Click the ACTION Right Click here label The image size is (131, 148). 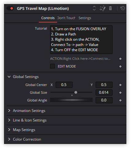[80, 59]
